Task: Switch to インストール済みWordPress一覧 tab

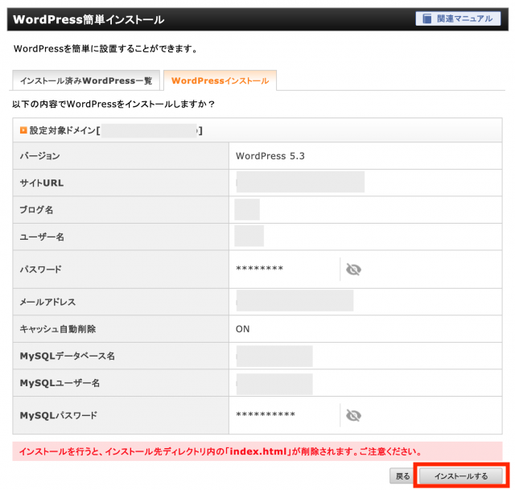Action: [86, 80]
